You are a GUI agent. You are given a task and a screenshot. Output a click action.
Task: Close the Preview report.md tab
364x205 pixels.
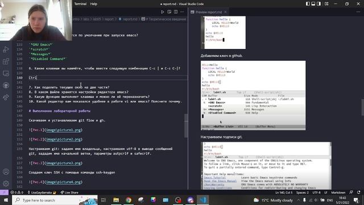[225, 12]
